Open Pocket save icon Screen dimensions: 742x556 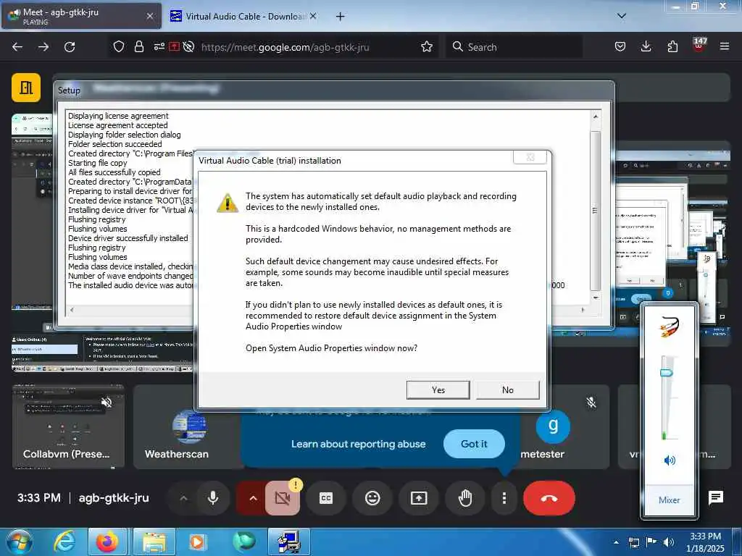[620, 46]
